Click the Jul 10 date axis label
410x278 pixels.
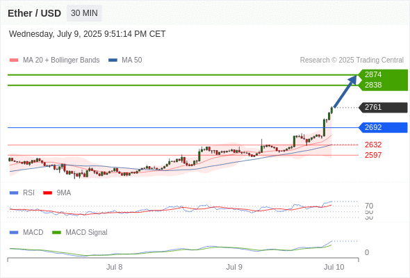334,267
